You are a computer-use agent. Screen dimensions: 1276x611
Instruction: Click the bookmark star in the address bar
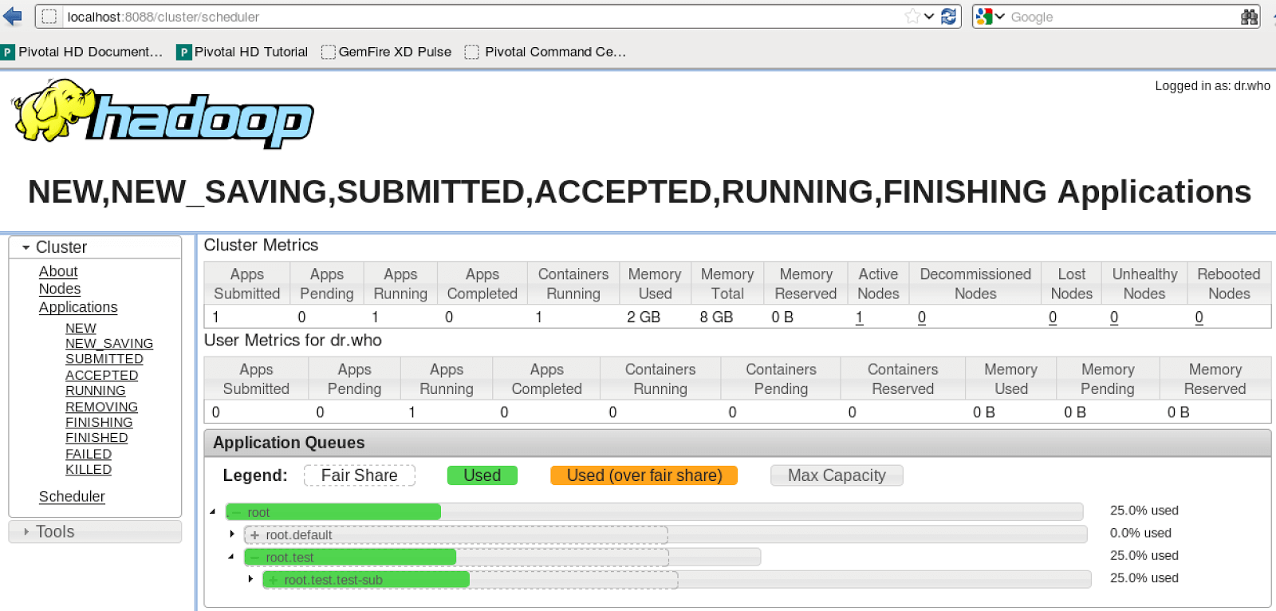(x=912, y=17)
